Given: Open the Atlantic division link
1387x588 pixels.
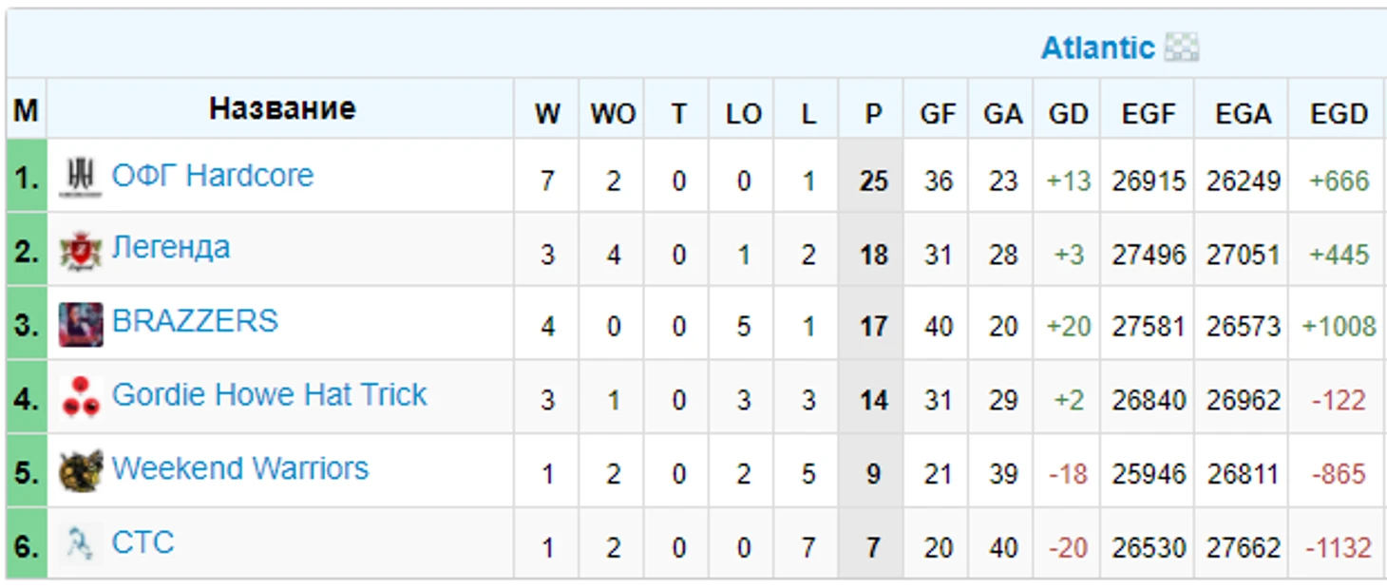Looking at the screenshot, I should coord(1097,47).
